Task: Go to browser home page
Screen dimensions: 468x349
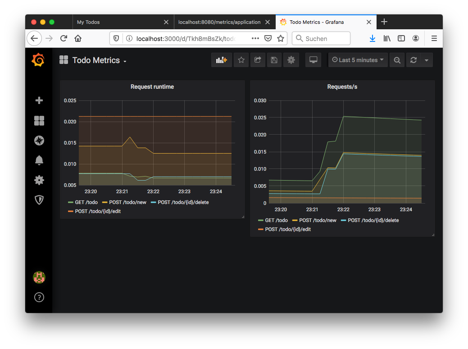Action: pyautogui.click(x=78, y=38)
